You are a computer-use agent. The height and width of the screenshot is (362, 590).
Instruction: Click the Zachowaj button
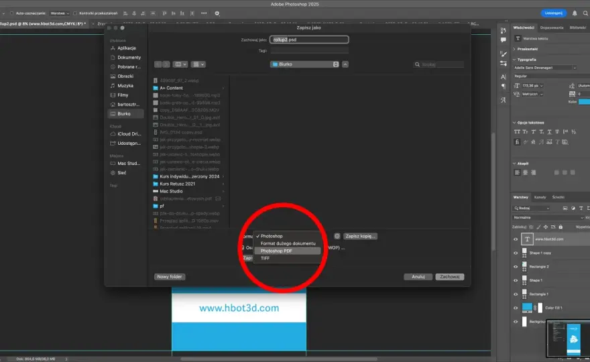[450, 277]
